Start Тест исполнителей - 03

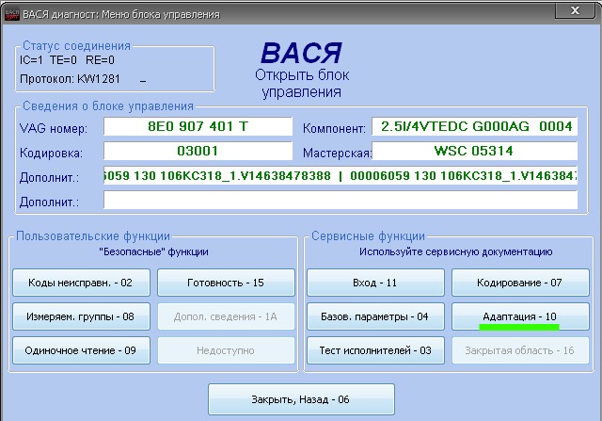point(375,350)
